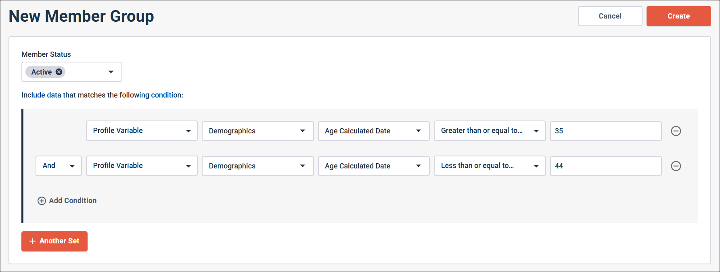Remove the first condition row
Image resolution: width=720 pixels, height=272 pixels.
(676, 131)
